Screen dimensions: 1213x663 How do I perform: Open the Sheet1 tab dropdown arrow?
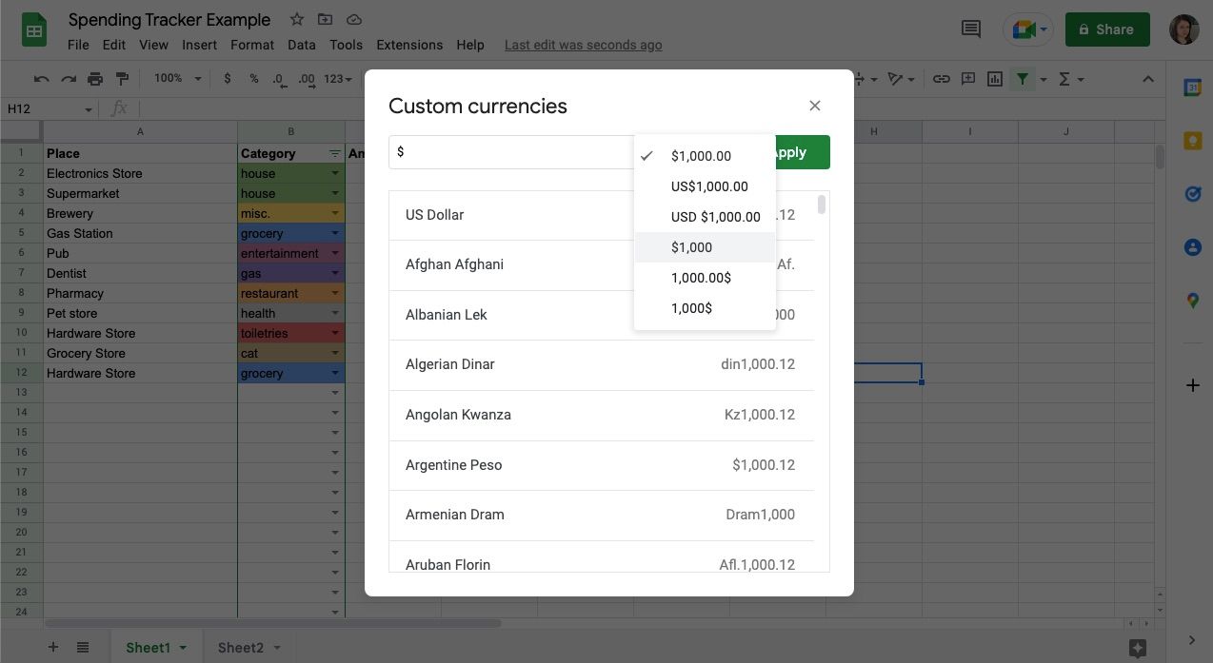coord(183,648)
